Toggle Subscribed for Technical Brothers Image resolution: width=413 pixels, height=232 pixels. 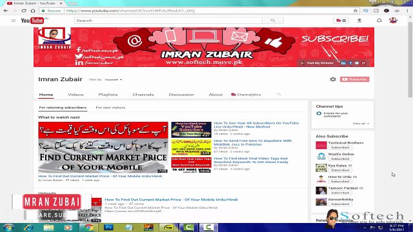pyautogui.click(x=340, y=148)
